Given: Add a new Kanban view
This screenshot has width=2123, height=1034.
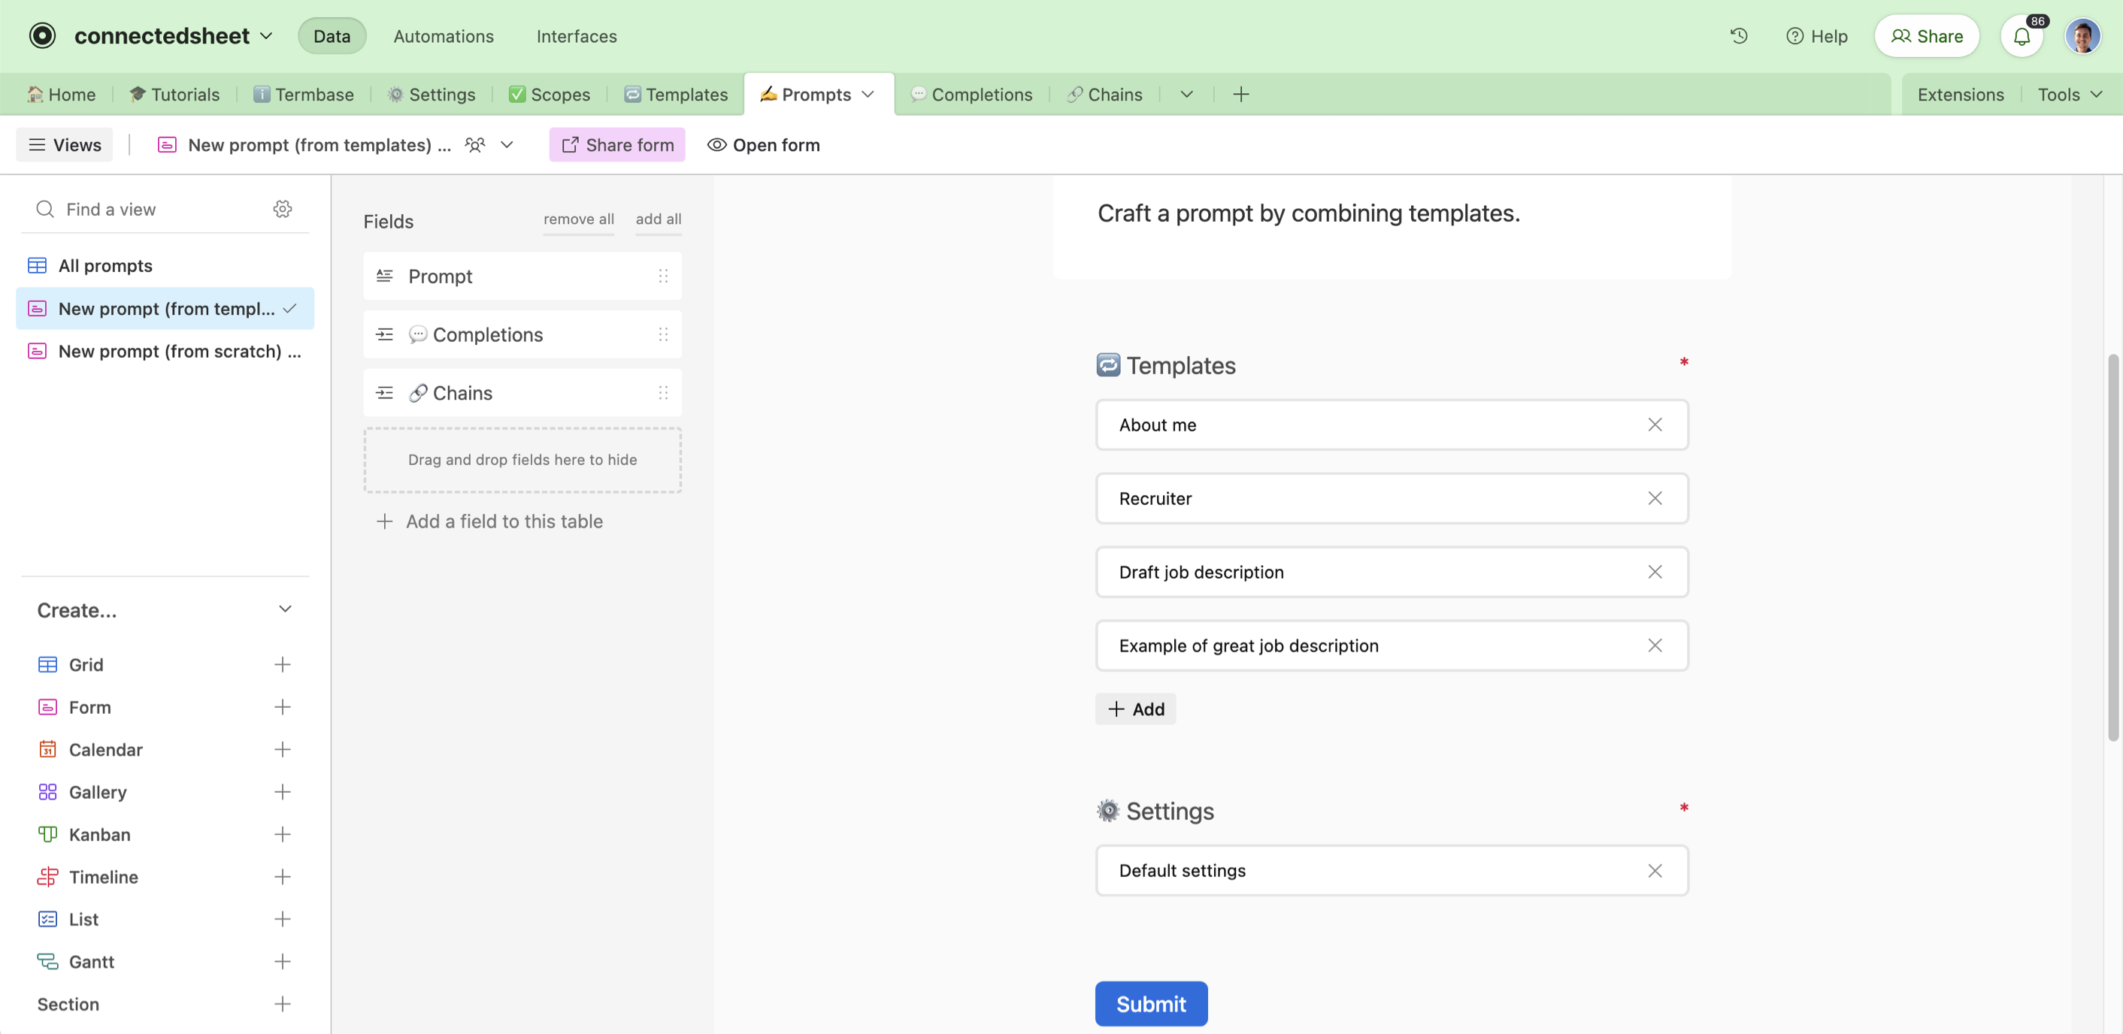Looking at the screenshot, I should click(282, 834).
